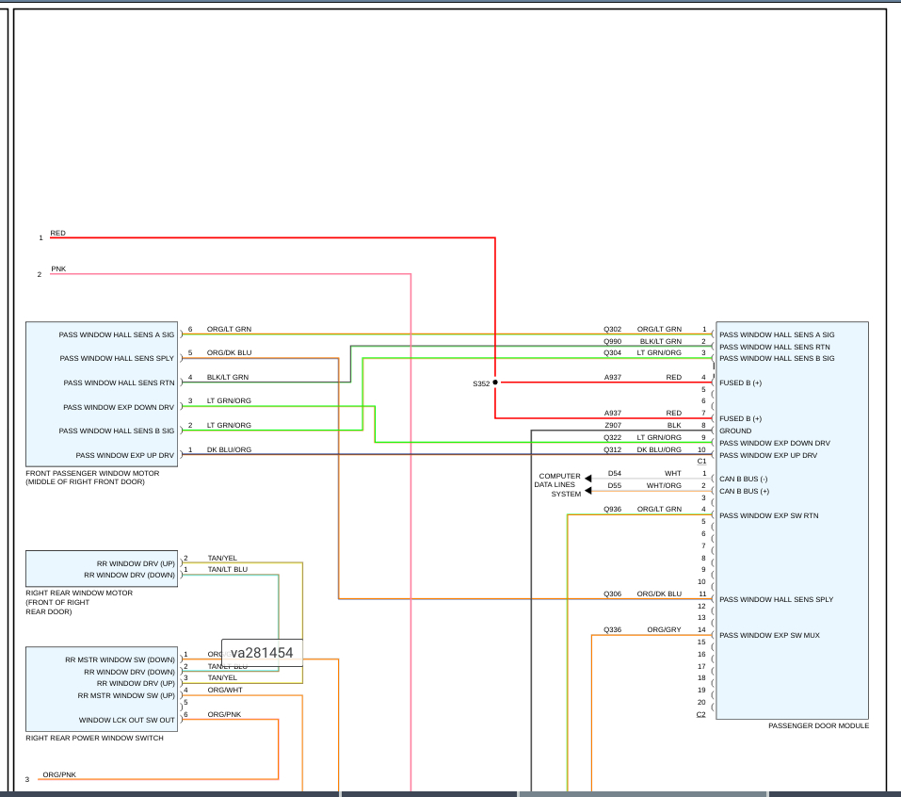Select the PNK wire label at terminal 2

coord(58,268)
